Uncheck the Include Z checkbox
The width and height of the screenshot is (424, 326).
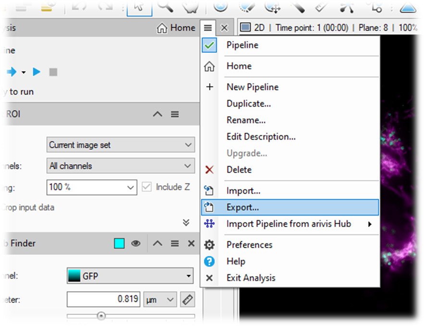[146, 187]
